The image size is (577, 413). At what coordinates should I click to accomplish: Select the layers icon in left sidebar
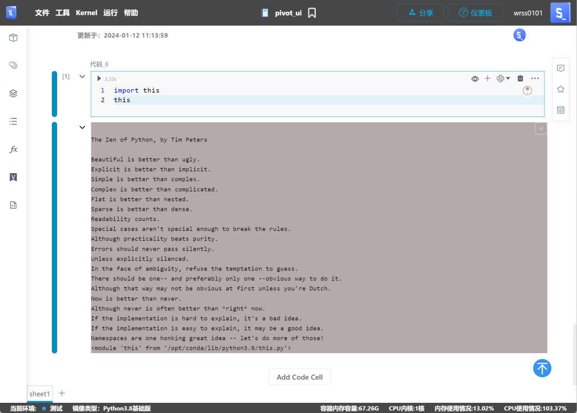point(13,93)
